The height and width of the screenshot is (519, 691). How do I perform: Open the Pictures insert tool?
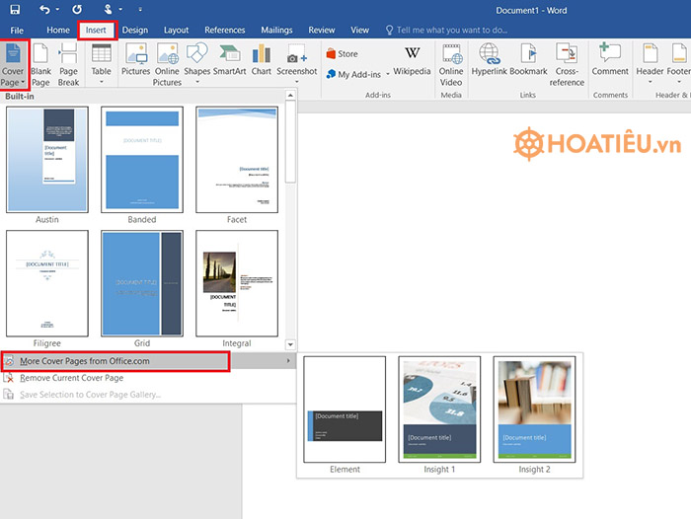click(x=135, y=62)
